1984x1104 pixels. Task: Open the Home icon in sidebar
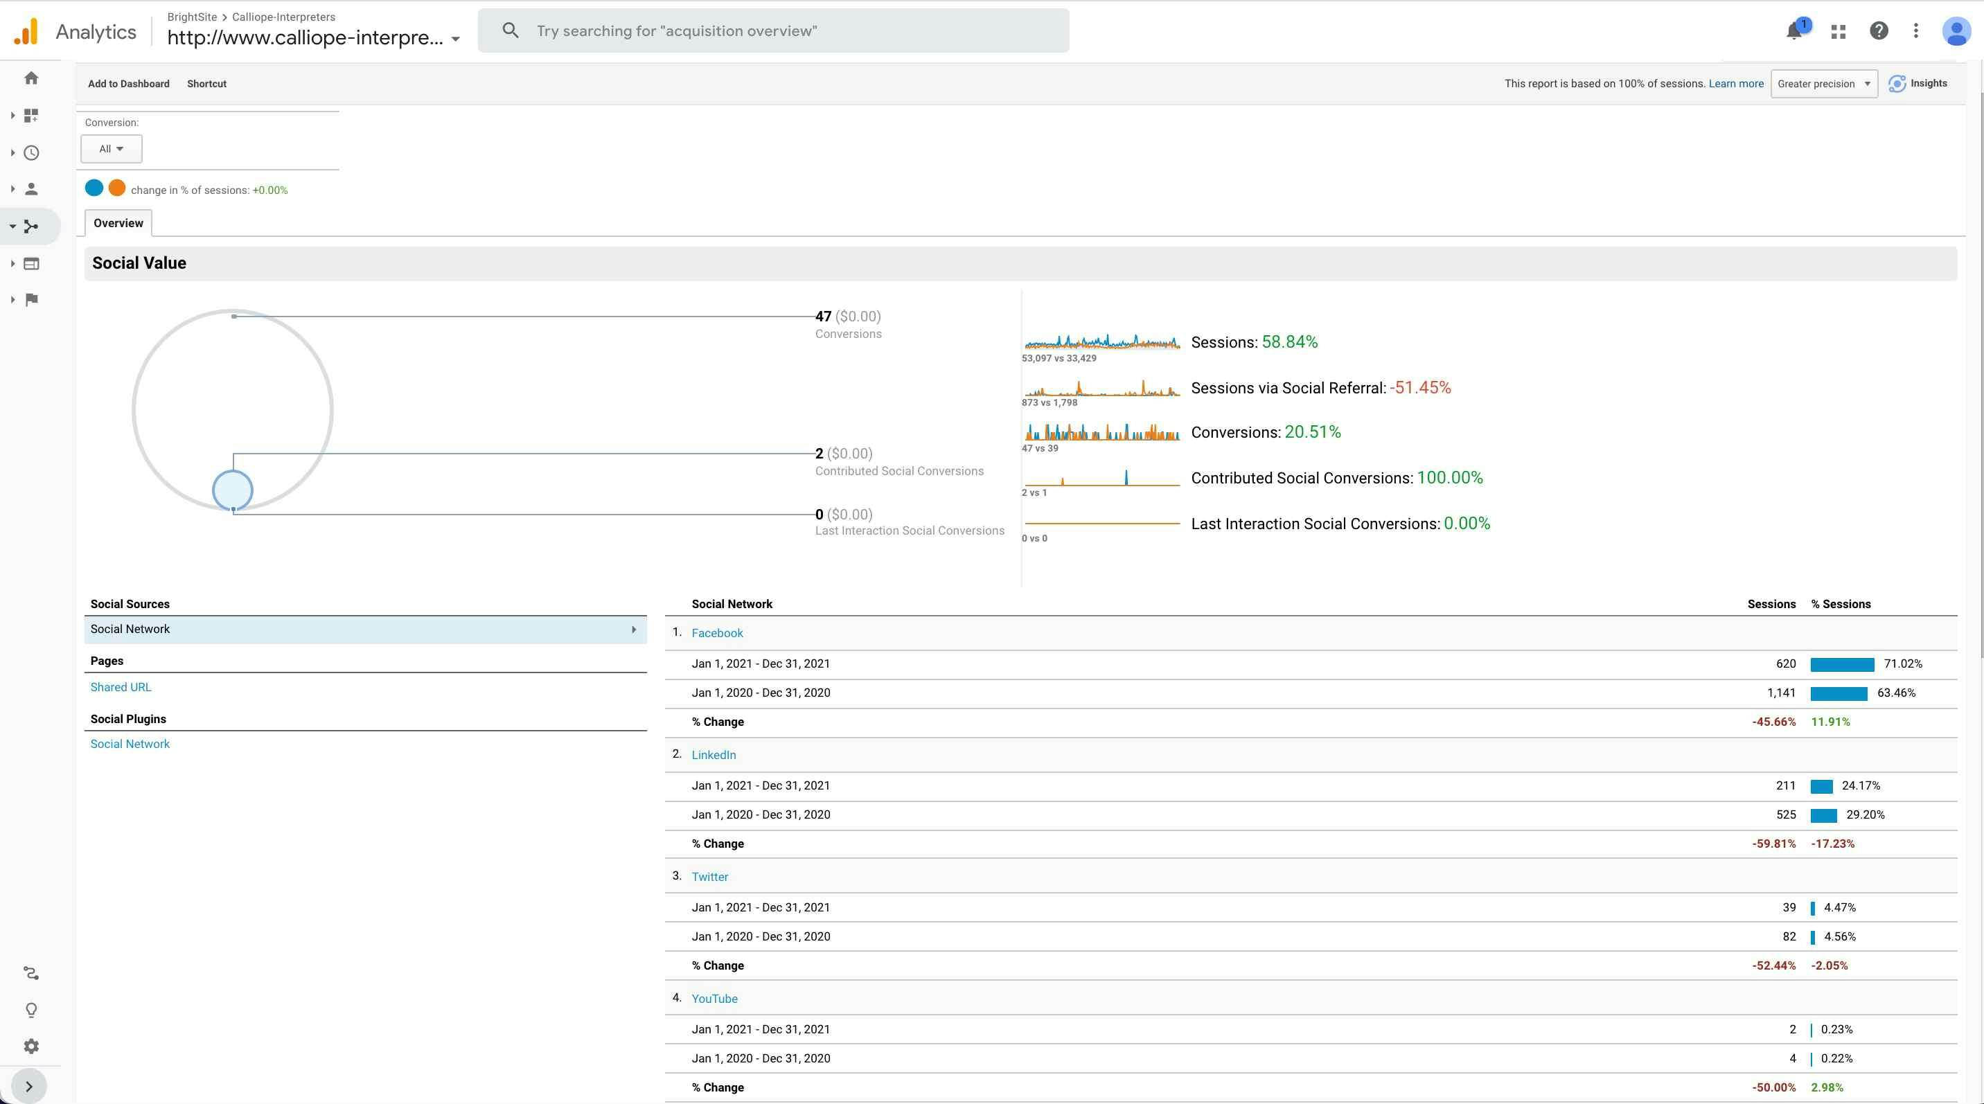pyautogui.click(x=32, y=78)
